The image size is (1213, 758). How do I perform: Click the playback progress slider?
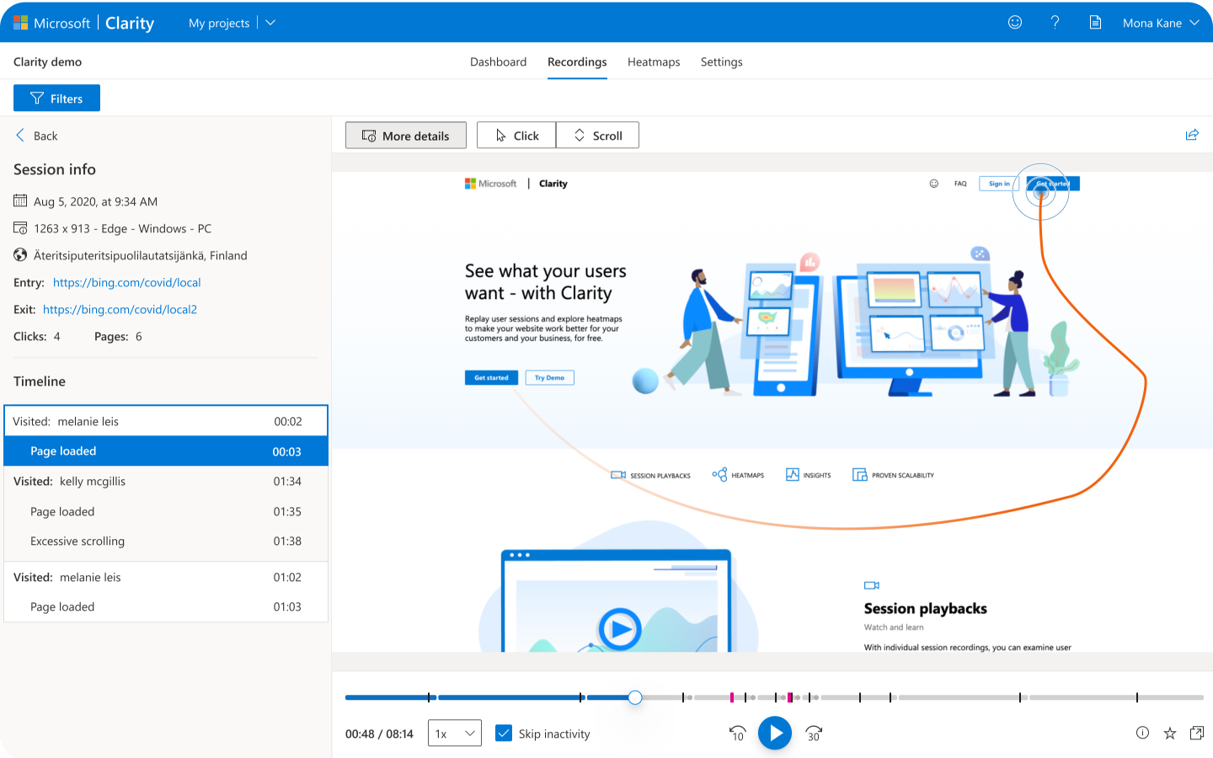(x=634, y=697)
